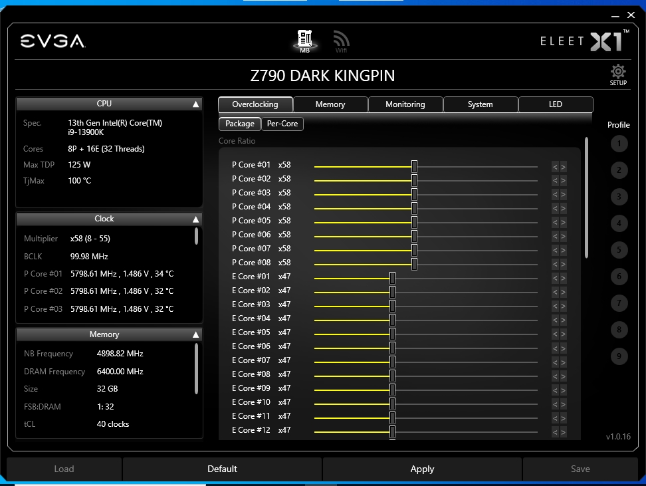This screenshot has height=486, width=646.
Task: Click the Core Ratio list scrollbar
Action: (x=586, y=198)
